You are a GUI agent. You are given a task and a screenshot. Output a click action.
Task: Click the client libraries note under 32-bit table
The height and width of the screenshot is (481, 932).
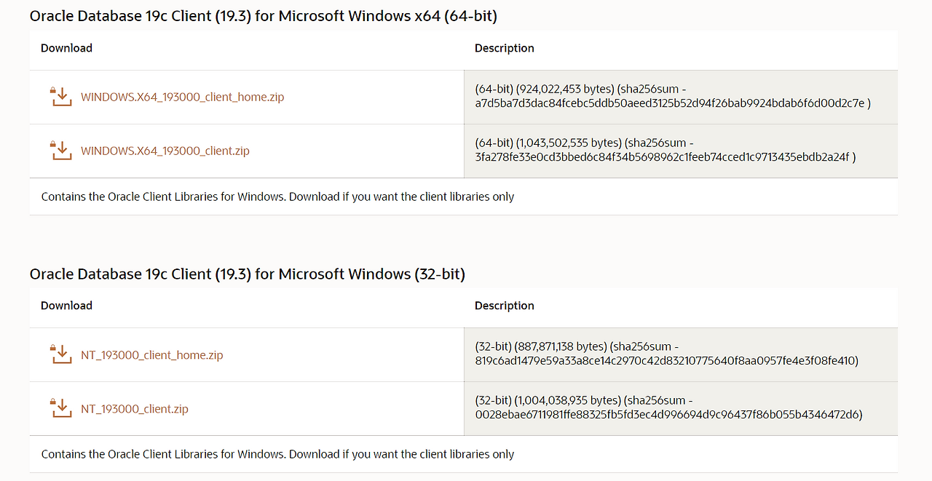277,454
